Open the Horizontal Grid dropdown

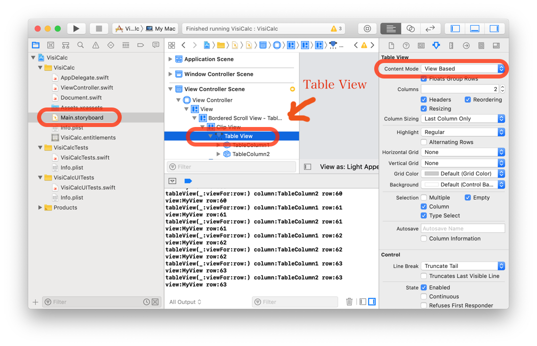pos(463,152)
